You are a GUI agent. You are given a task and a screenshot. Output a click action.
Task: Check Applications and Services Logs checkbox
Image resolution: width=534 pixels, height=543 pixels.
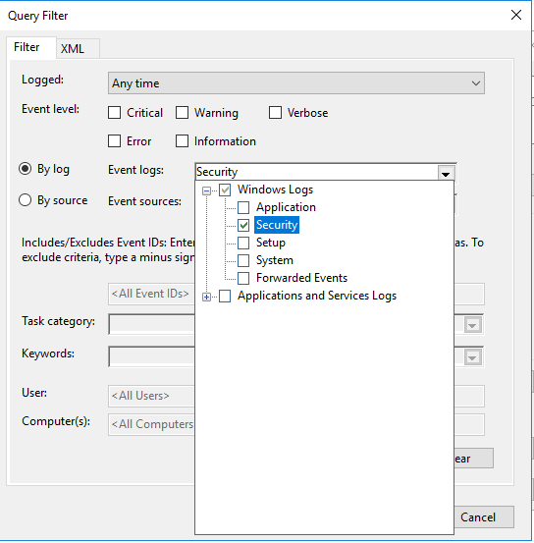click(x=225, y=297)
